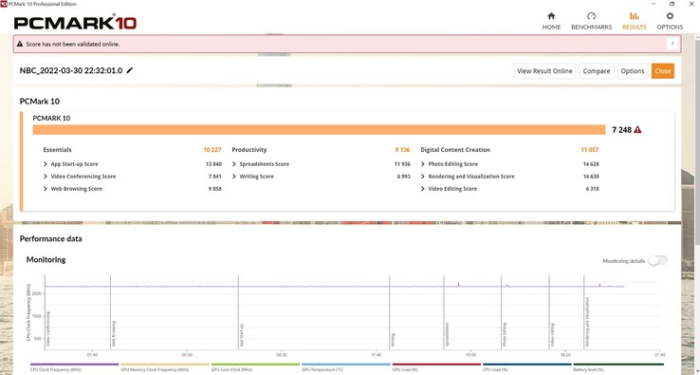The image size is (700, 375).
Task: Click the Compare button
Action: [597, 71]
